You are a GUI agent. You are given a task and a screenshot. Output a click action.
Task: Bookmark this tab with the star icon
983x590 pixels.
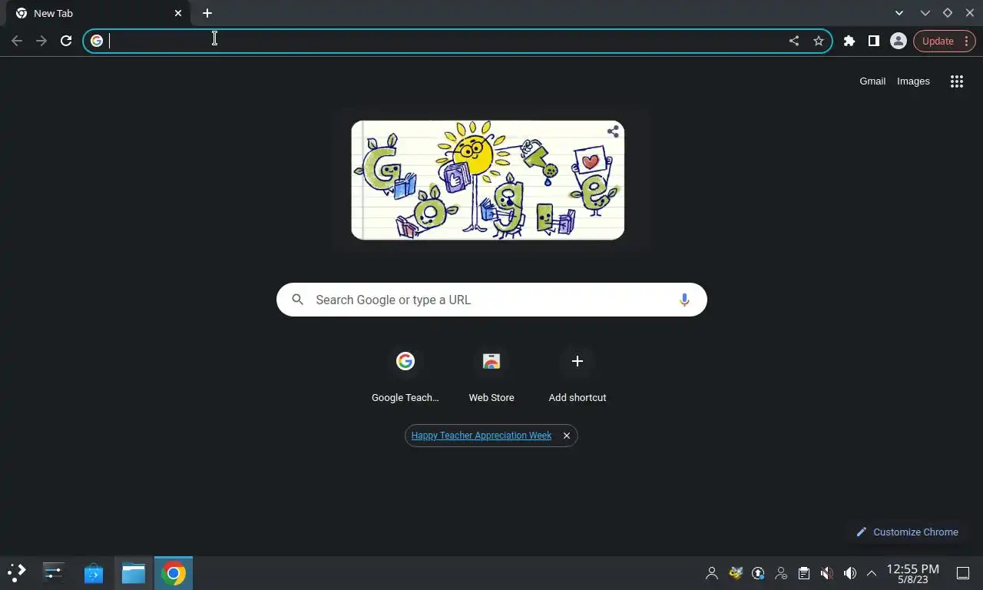(x=819, y=41)
